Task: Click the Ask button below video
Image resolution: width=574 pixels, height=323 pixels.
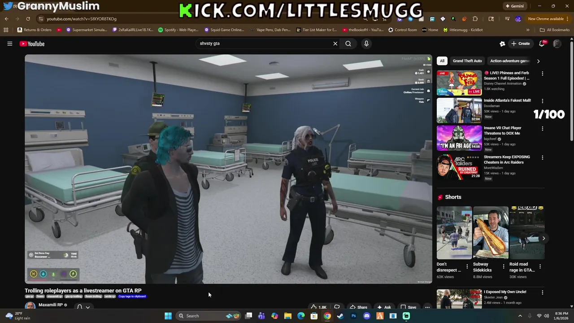Action: (x=384, y=307)
